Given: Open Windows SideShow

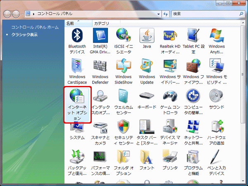Looking at the screenshot, I should (124, 72).
